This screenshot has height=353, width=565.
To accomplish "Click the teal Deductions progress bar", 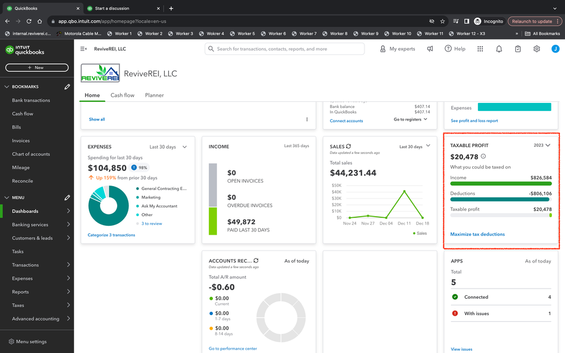I will tap(500, 200).
